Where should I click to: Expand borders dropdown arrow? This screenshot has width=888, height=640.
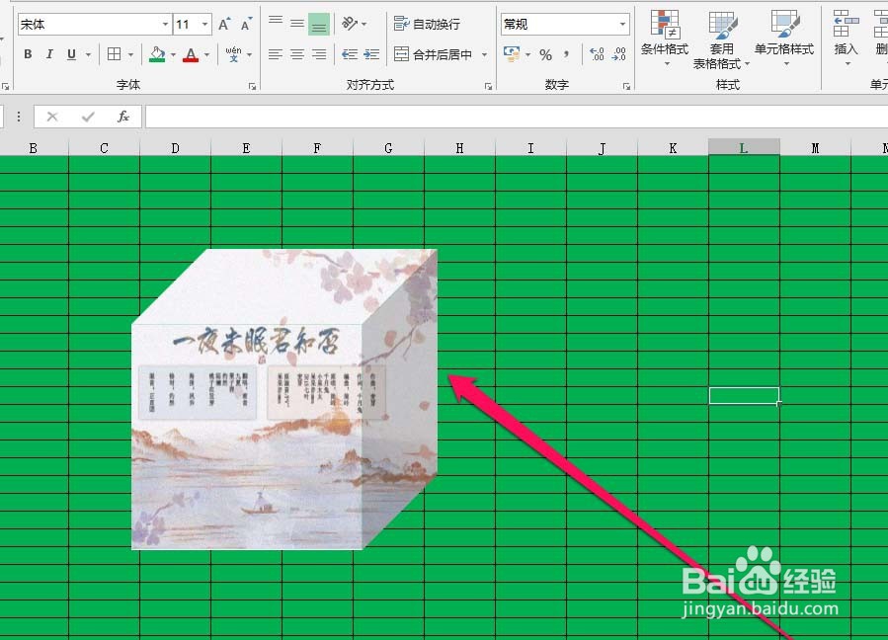[x=130, y=55]
